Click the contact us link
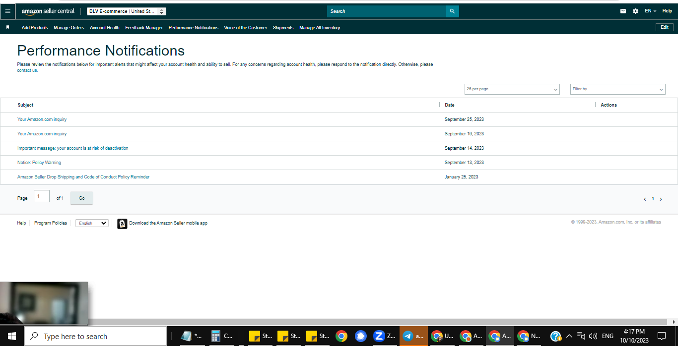Screen dimensions: 678x346 pyautogui.click(x=27, y=70)
